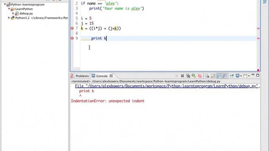This screenshot has width=269, height=151.
Task: Close the Console tab with its X
Action: coord(111,75)
